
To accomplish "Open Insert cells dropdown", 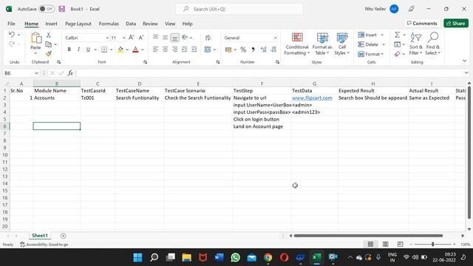I will pyautogui.click(x=382, y=35).
